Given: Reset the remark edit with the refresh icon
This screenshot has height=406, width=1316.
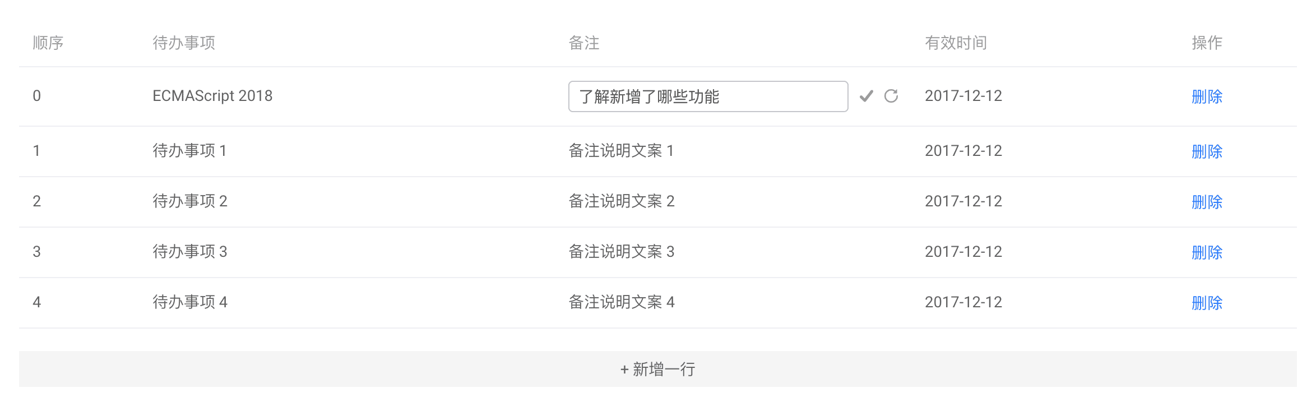Looking at the screenshot, I should 891,96.
